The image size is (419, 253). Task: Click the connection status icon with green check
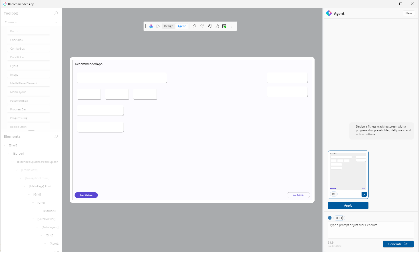pyautogui.click(x=224, y=26)
